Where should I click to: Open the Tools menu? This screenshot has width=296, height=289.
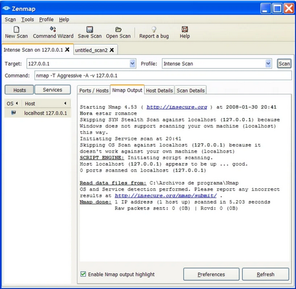click(x=28, y=20)
